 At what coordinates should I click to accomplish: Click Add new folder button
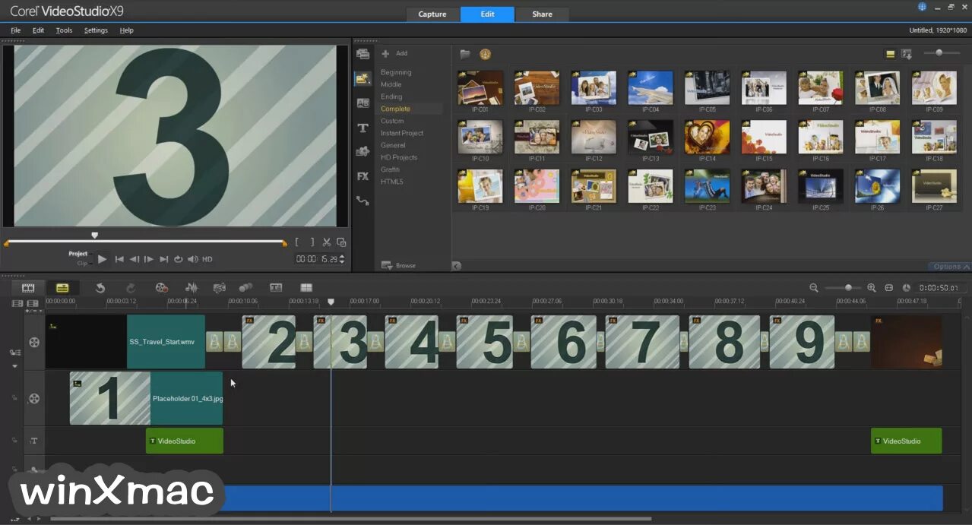(x=394, y=53)
